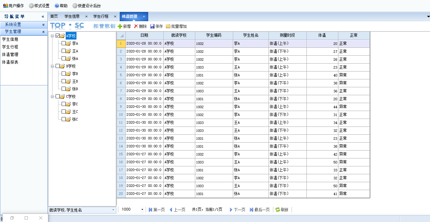Click the 测量时段 column header
The width and height of the screenshot is (430, 222).
[288, 35]
